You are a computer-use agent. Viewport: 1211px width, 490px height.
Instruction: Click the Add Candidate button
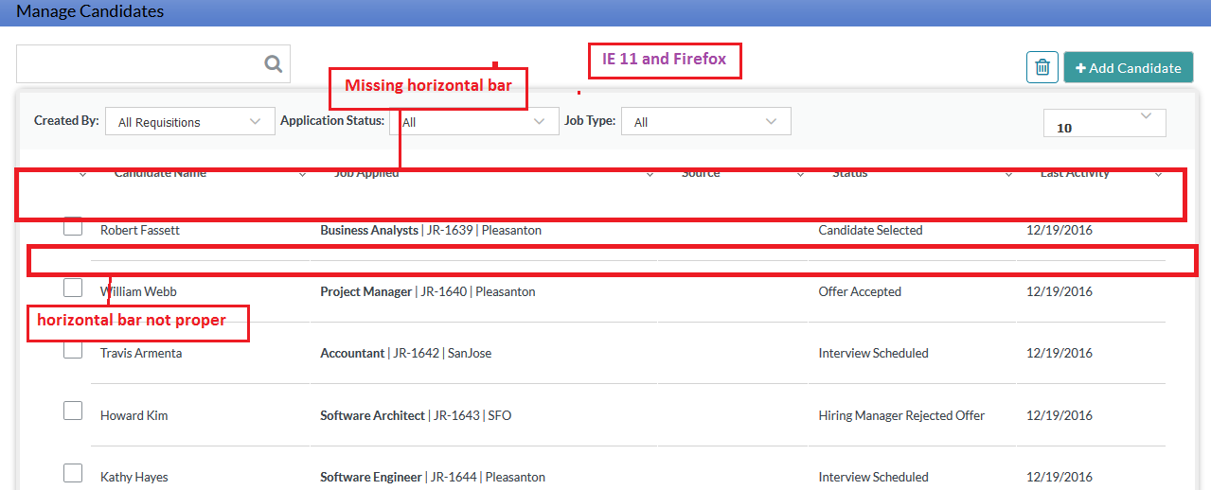[1128, 68]
